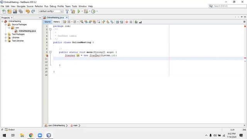
Task: Open the Navigate menu
Action: pyautogui.click(x=21, y=6)
